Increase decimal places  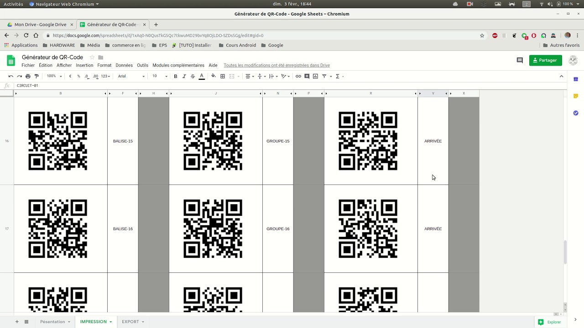(x=95, y=76)
